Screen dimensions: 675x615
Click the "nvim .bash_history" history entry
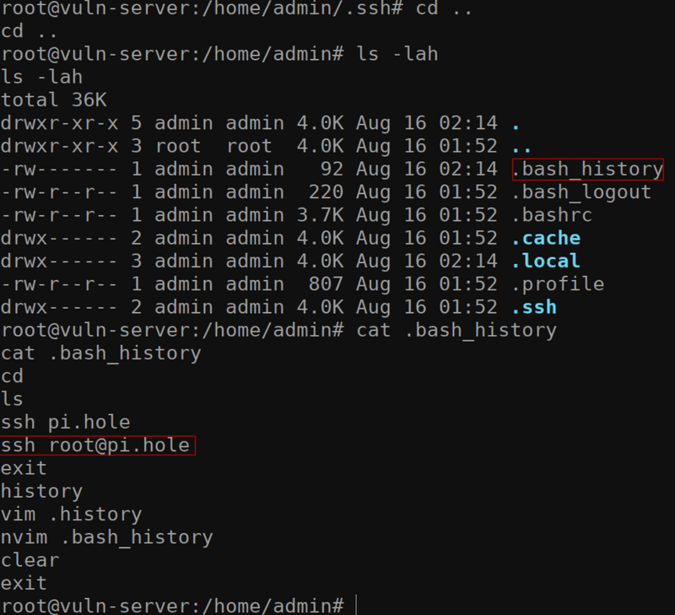107,537
